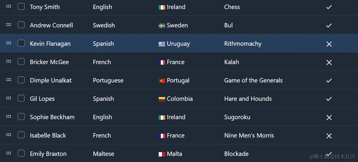The height and width of the screenshot is (162, 358).
Task: Click the Sweden flag icon
Action: coord(162,26)
